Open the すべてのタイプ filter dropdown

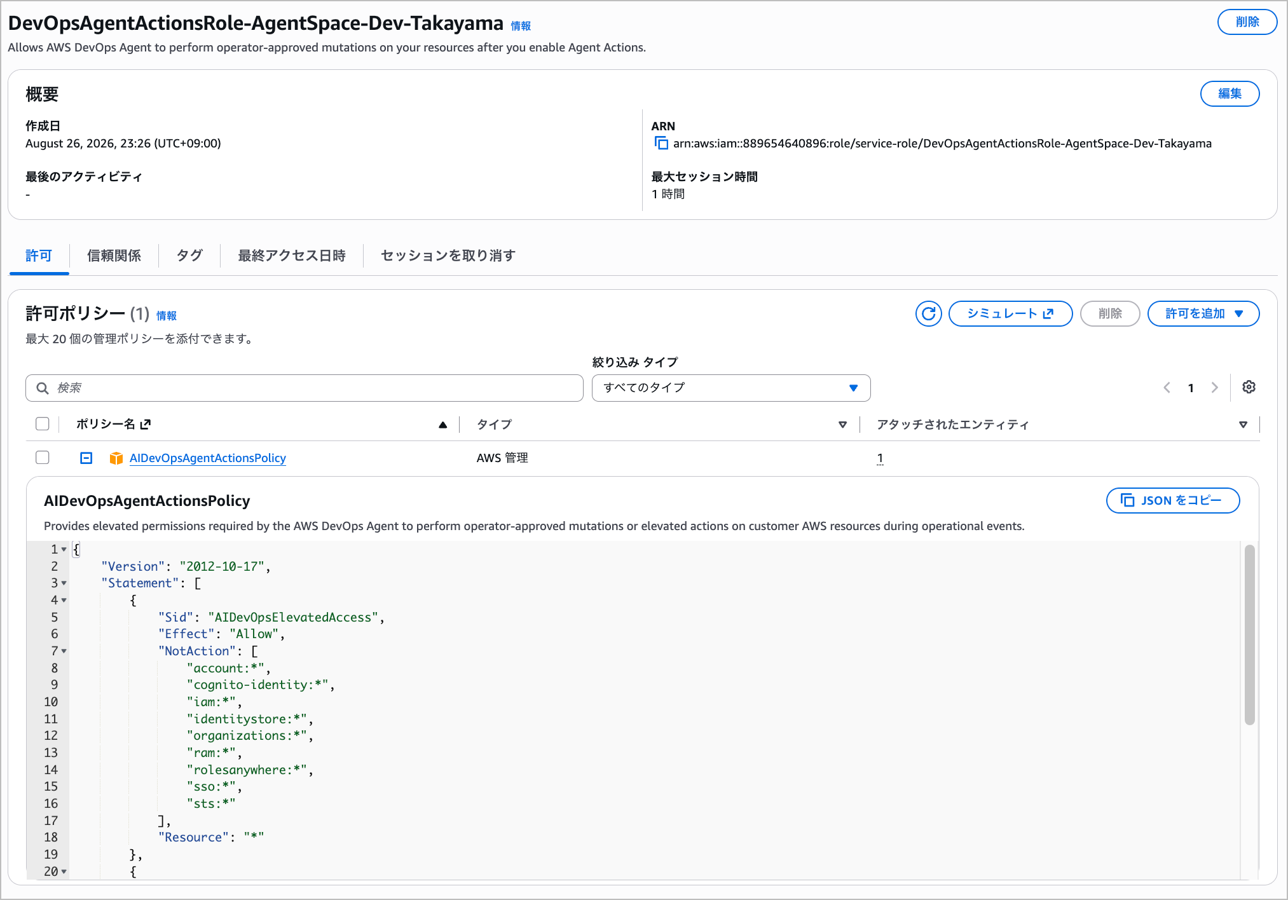tap(731, 388)
